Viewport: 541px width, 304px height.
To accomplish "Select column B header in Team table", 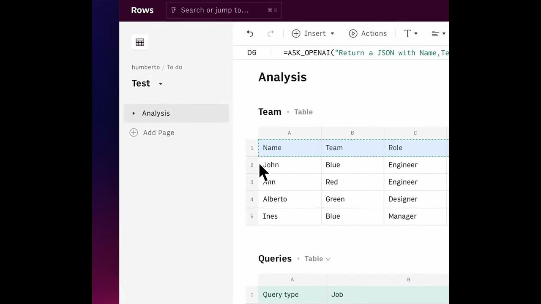I will 352,133.
